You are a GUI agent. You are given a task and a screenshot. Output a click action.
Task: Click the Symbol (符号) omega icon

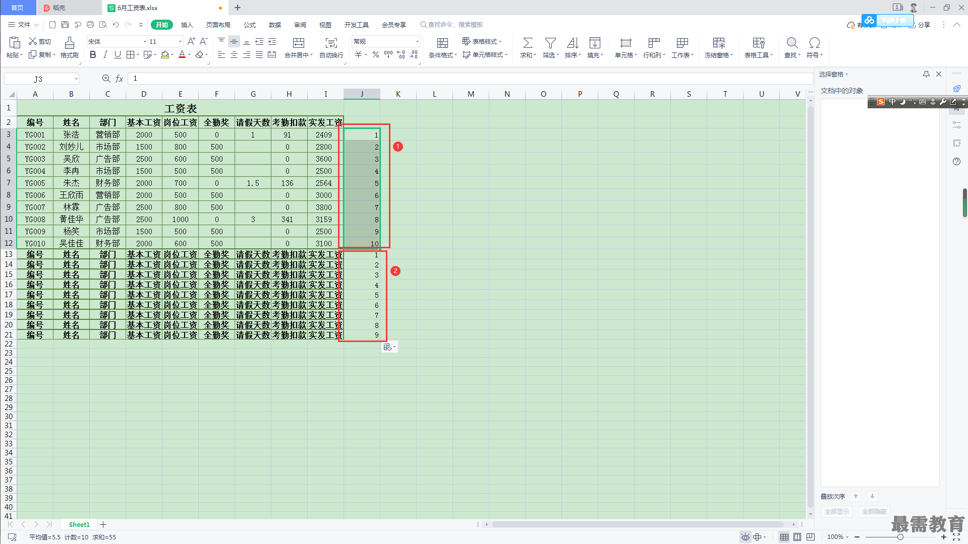814,43
